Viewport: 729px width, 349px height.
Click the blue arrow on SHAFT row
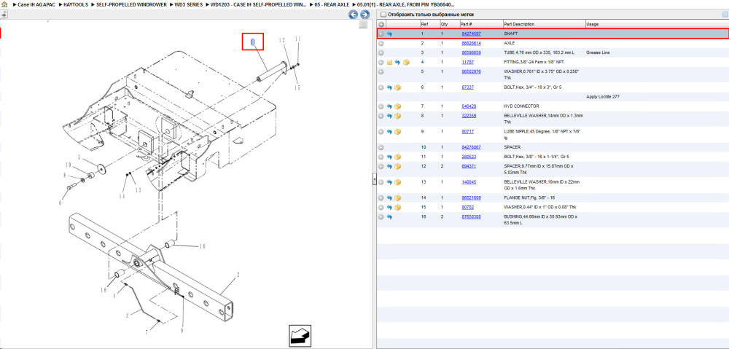coord(389,34)
